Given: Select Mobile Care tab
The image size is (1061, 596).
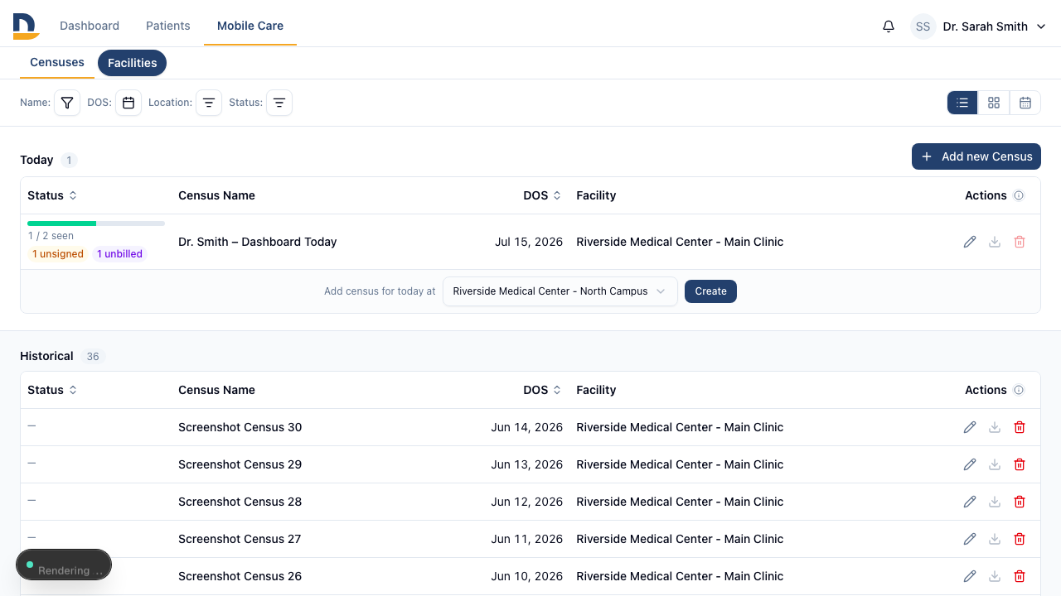Looking at the screenshot, I should tap(250, 26).
